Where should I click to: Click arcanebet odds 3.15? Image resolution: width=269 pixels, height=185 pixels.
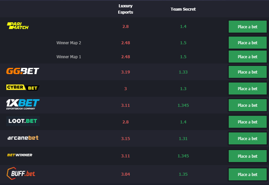pos(126,138)
